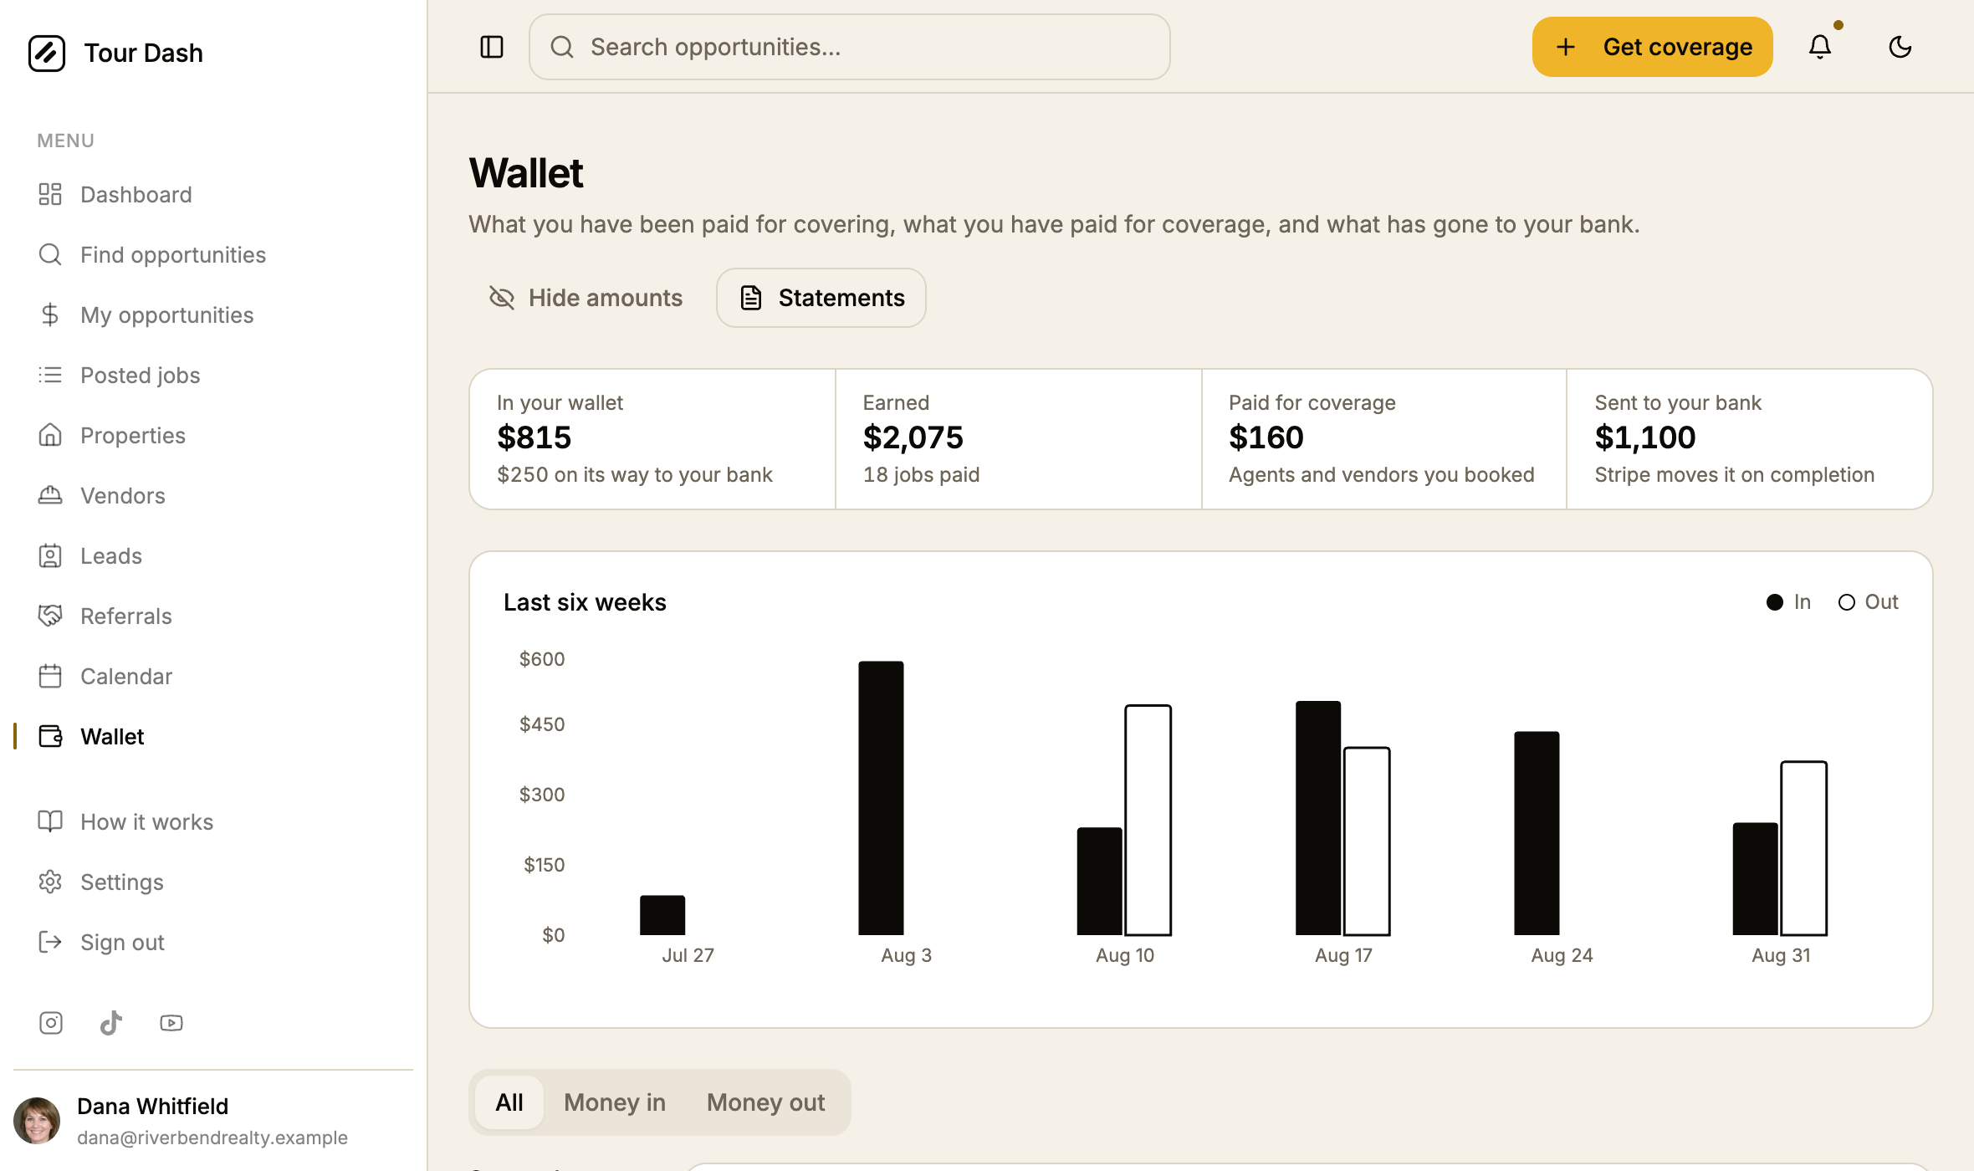Open Settings in sidebar

pyautogui.click(x=213, y=882)
